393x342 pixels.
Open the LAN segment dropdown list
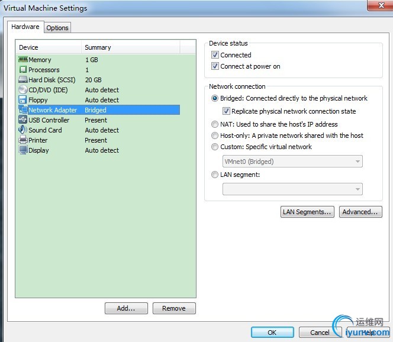click(x=292, y=189)
